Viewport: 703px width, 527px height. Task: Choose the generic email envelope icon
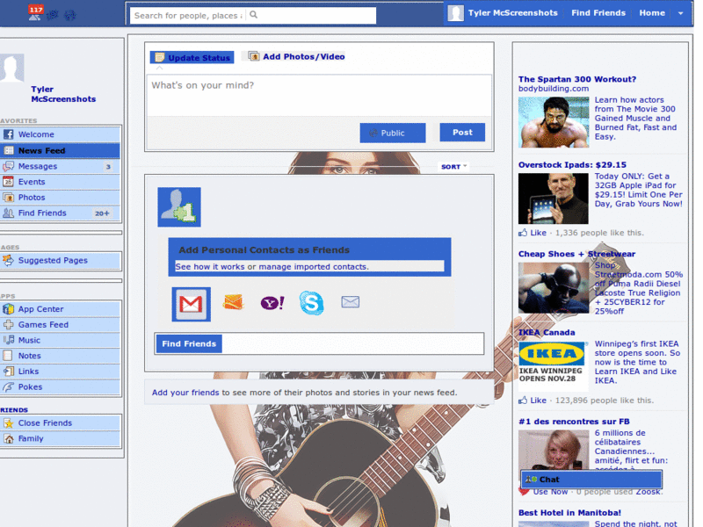(350, 302)
